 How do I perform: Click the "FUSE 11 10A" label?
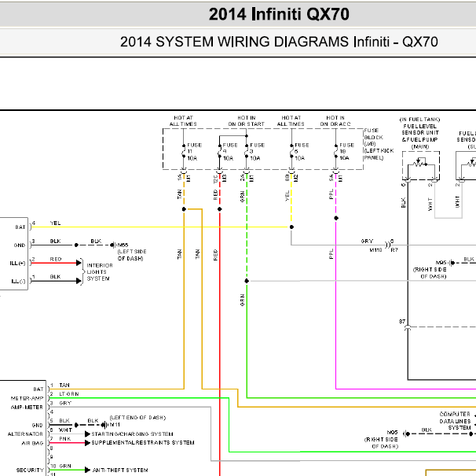pyautogui.click(x=195, y=152)
